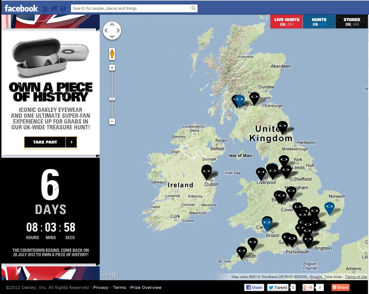Click the Belfast map label

pyautogui.click(x=218, y=149)
